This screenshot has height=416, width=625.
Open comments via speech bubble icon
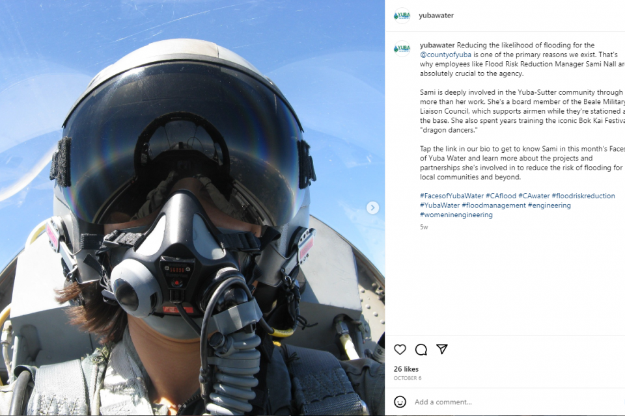tap(421, 350)
